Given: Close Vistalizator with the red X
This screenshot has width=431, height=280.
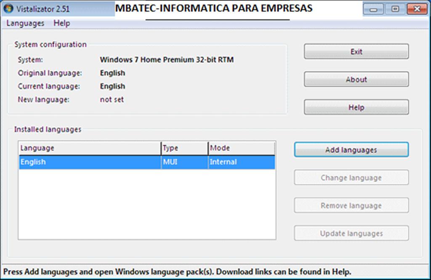Looking at the screenshot, I should (416, 8).
